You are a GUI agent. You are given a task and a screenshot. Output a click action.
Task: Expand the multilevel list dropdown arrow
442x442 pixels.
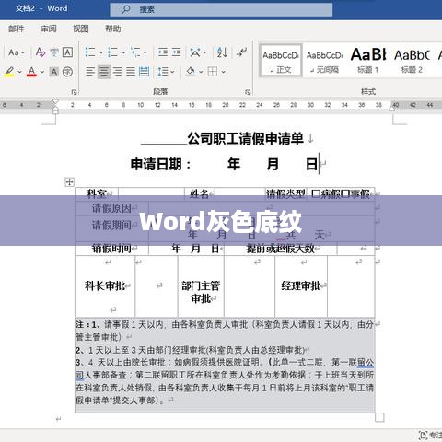pos(145,52)
